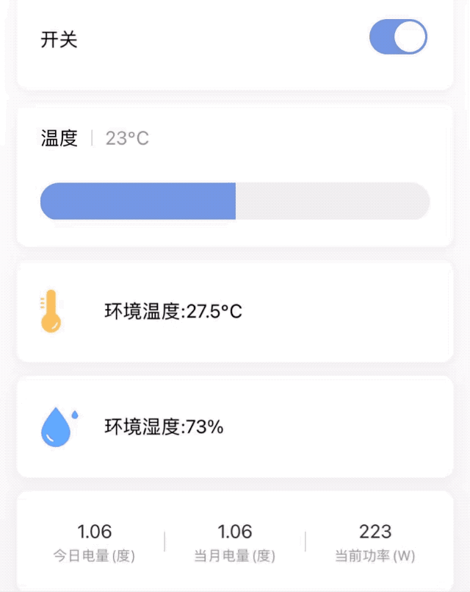
Task: Select the 23°C temperature setpoint value
Action: (x=127, y=138)
